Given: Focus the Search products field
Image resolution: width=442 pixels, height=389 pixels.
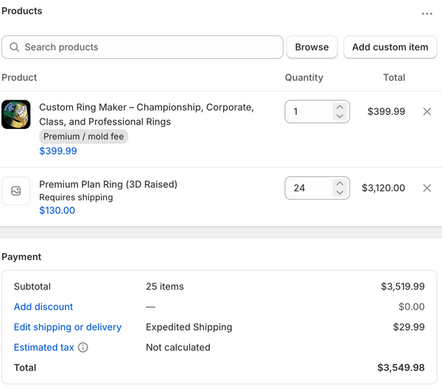Looking at the screenshot, I should point(142,47).
